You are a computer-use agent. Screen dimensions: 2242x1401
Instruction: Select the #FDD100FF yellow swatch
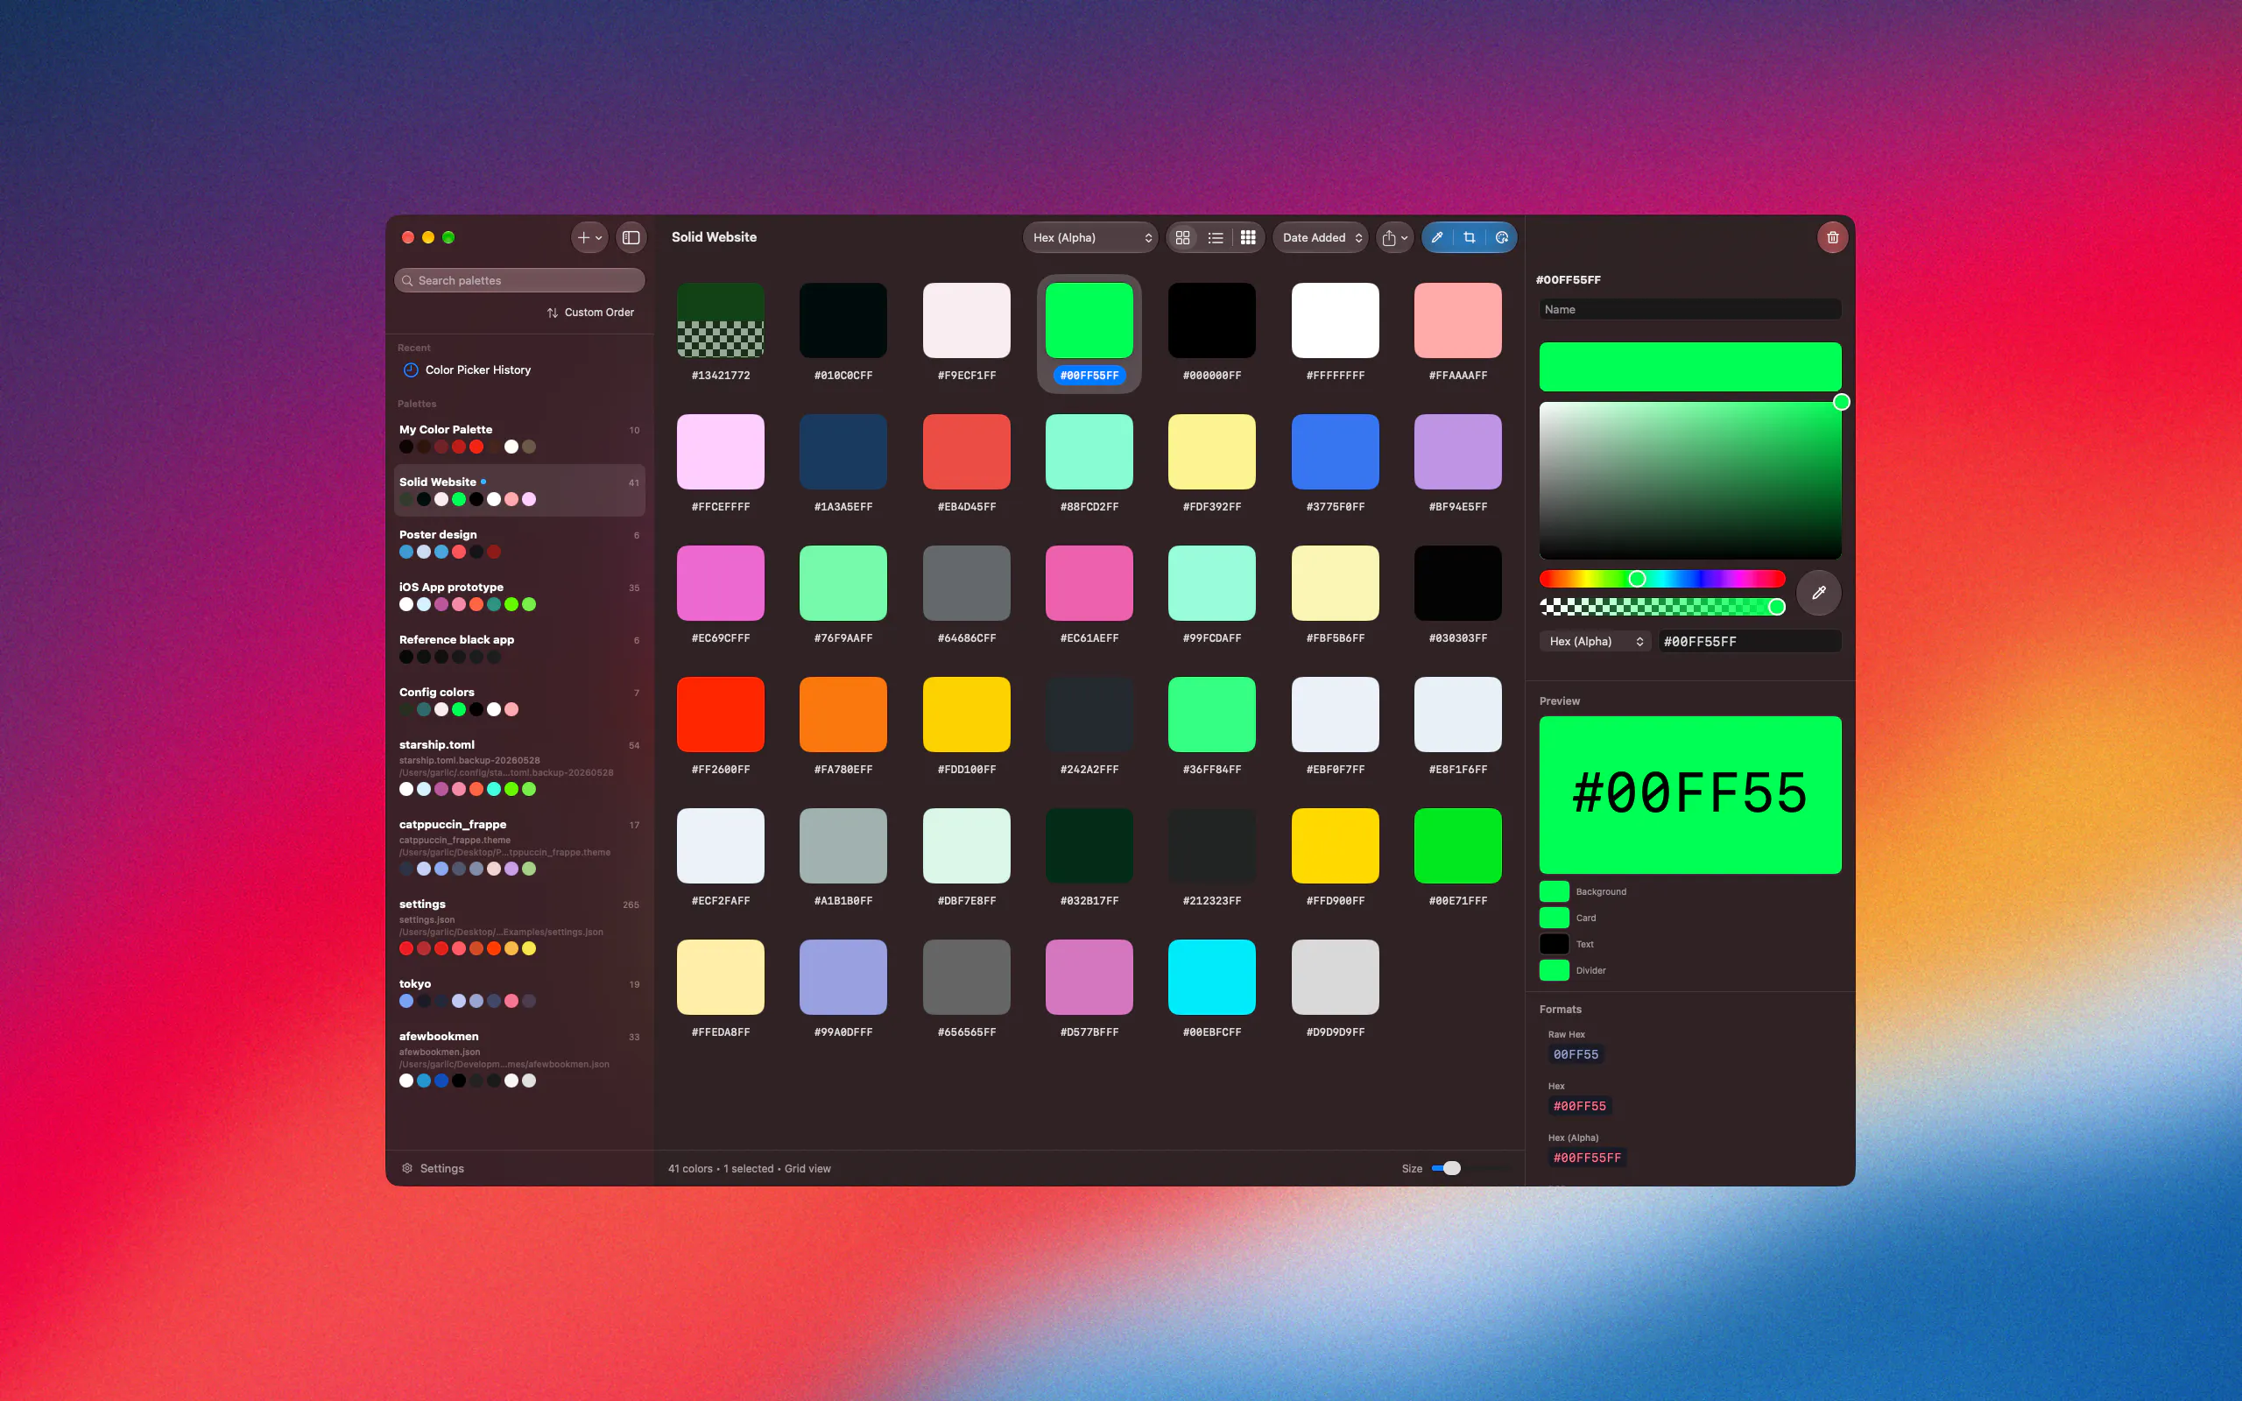pos(966,715)
